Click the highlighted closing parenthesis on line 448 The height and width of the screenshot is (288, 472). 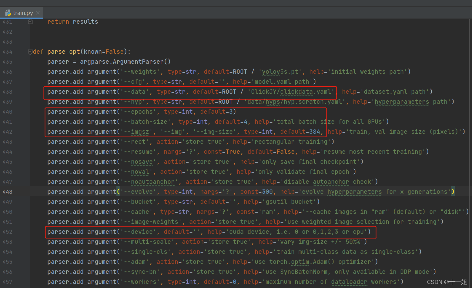click(x=453, y=192)
